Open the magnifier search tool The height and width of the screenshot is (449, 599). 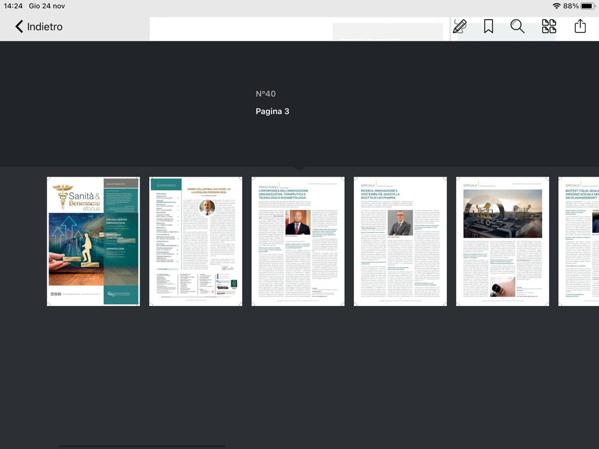(x=518, y=26)
